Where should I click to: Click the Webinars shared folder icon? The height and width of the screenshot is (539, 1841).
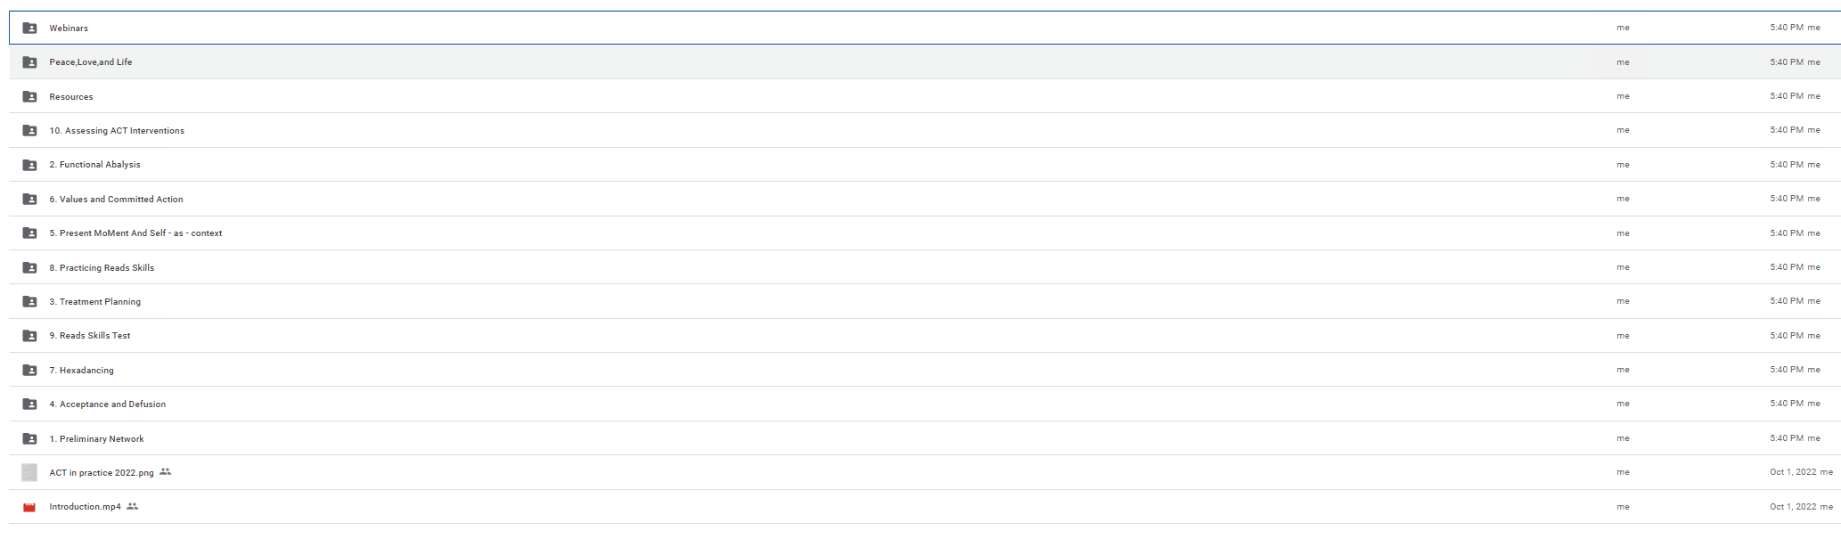pos(29,29)
